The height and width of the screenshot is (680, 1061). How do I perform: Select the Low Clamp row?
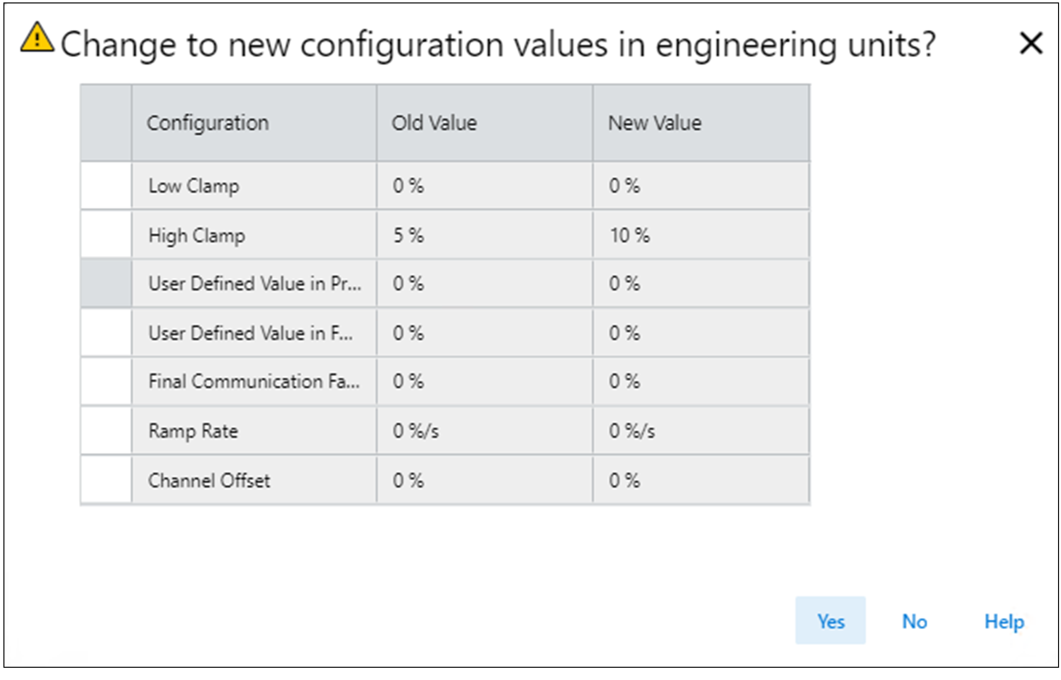tap(194, 186)
